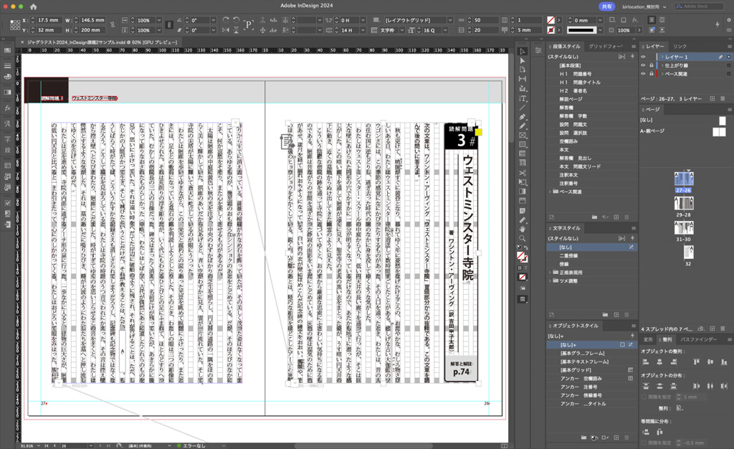Switch to パスファインダー tab
The image size is (734, 449).
pos(698,339)
